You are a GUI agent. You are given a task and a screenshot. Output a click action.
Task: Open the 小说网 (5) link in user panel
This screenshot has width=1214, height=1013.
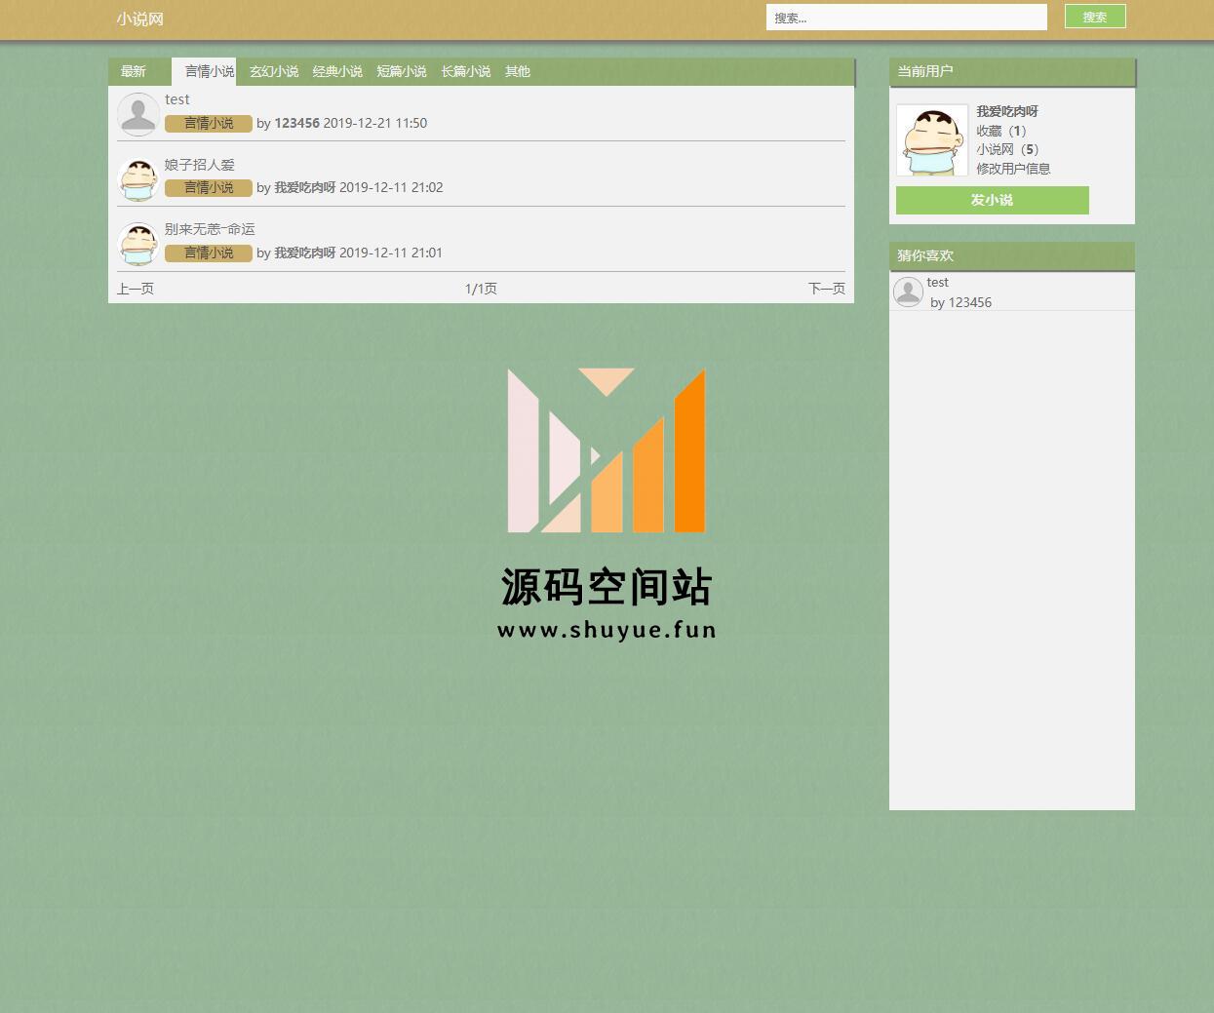pos(1008,149)
